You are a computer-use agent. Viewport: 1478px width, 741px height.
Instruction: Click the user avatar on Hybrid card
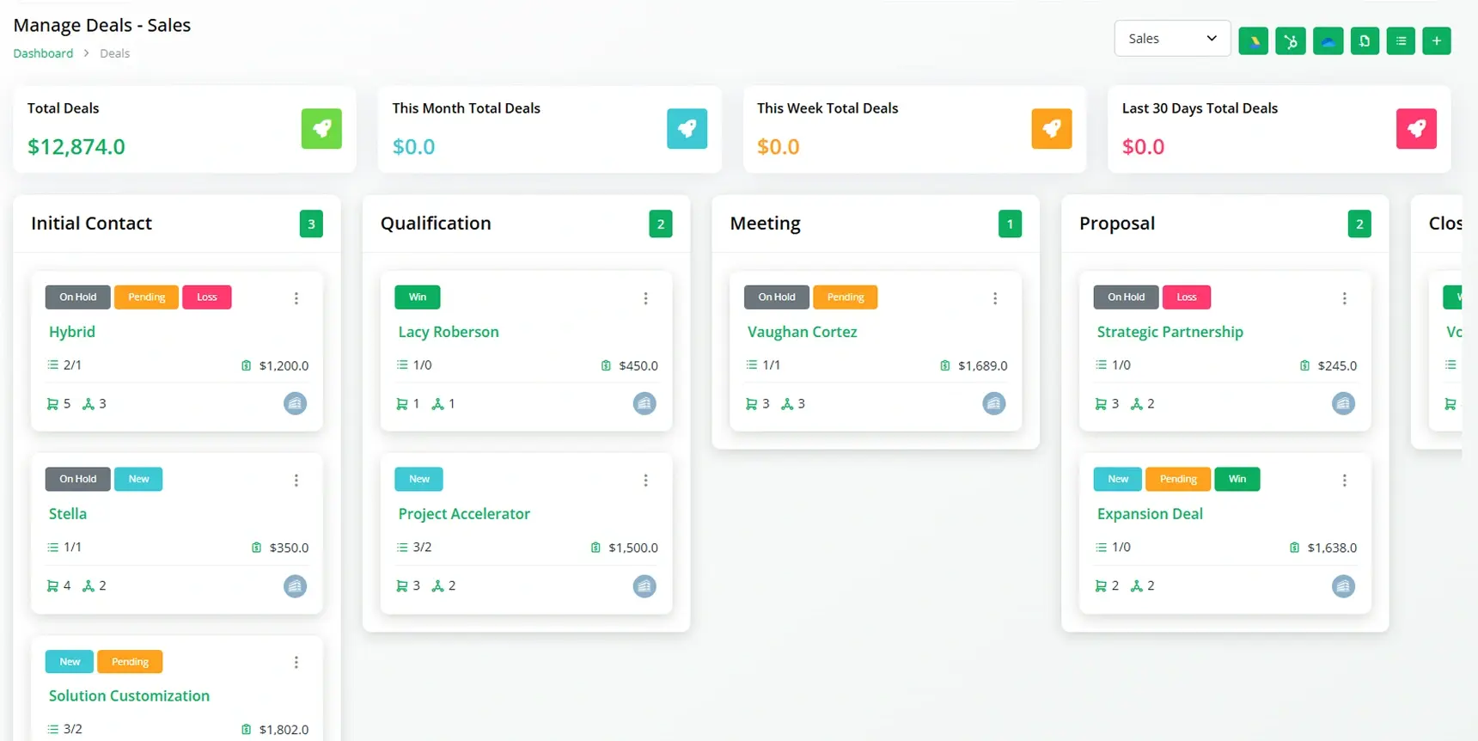pyautogui.click(x=295, y=403)
